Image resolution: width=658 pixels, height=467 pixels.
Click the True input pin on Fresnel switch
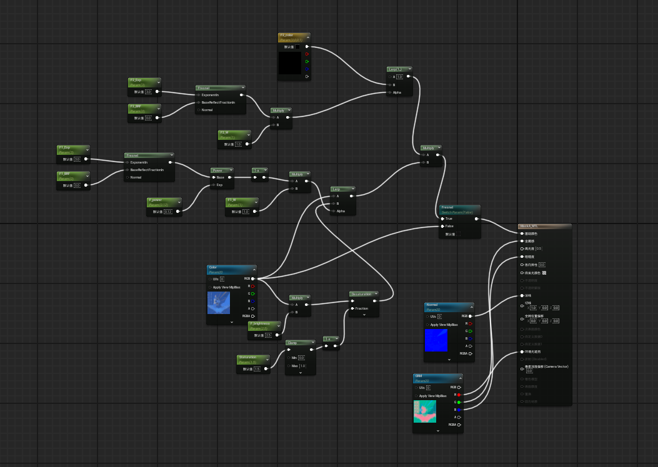coord(442,219)
